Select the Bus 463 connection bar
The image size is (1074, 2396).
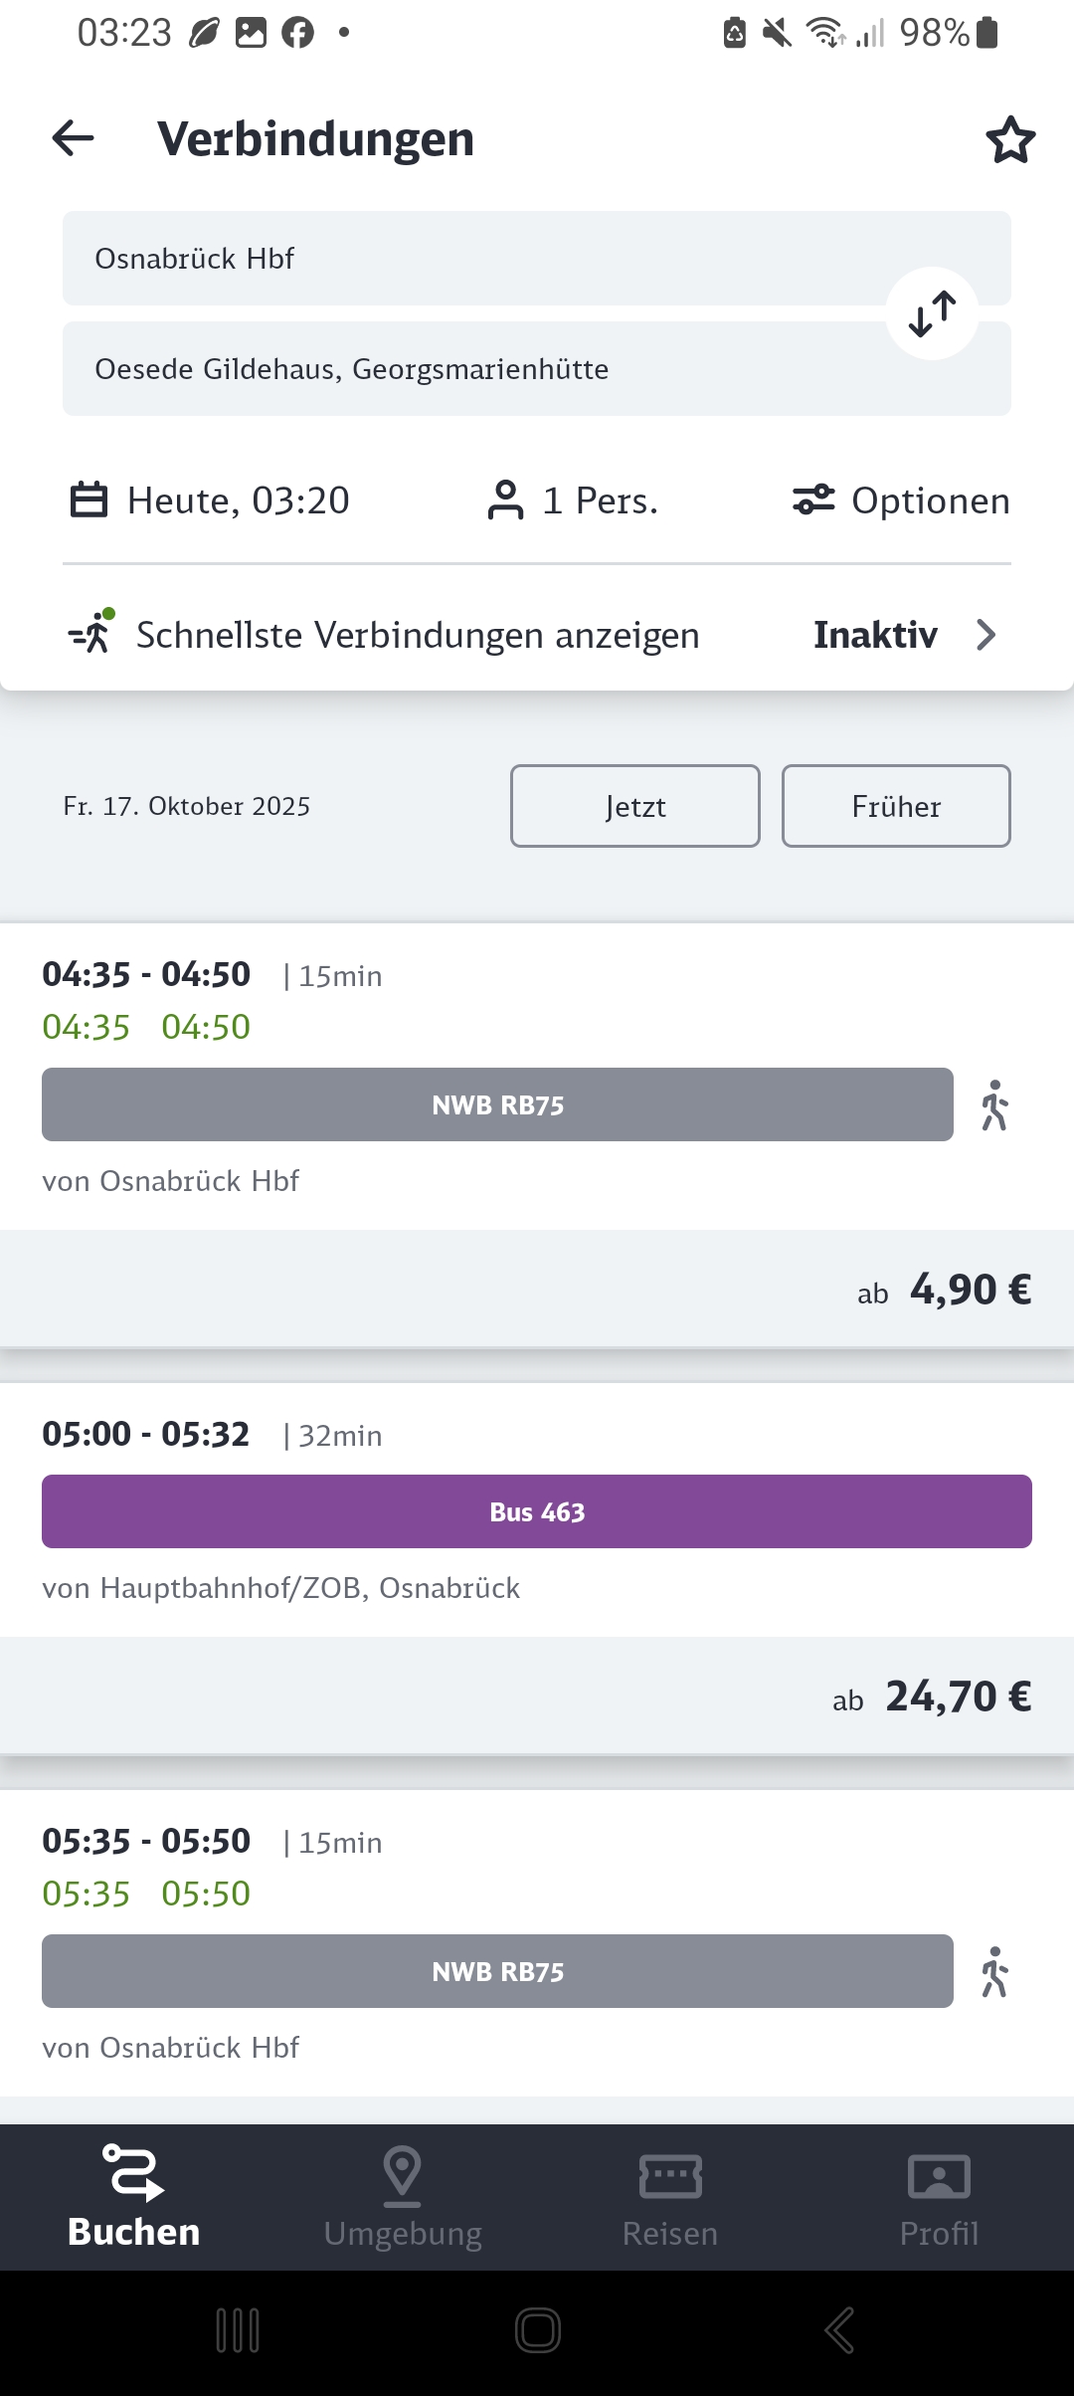[x=537, y=1511]
